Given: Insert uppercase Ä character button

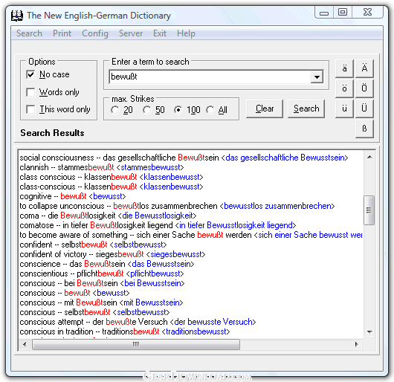Looking at the screenshot, I should (x=364, y=68).
